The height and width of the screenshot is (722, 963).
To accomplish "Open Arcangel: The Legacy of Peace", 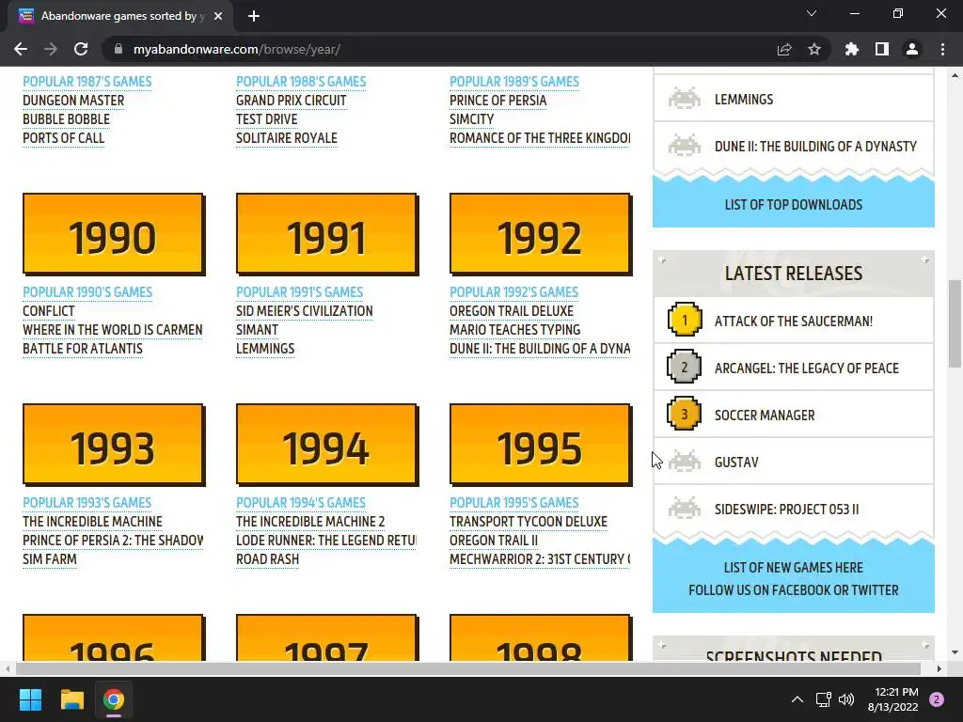I will pyautogui.click(x=806, y=369).
